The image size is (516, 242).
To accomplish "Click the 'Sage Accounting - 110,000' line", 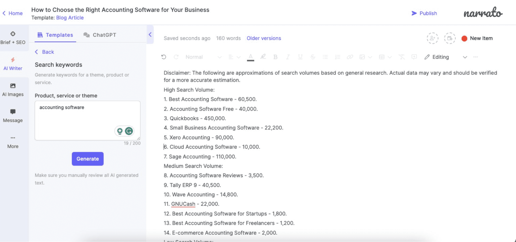I will pyautogui.click(x=200, y=156).
